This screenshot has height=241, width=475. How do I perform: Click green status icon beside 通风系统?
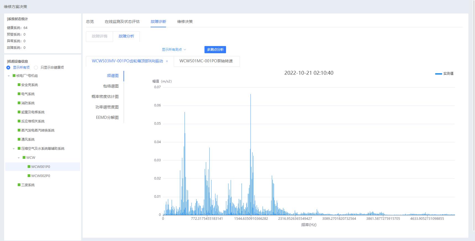(x=19, y=140)
